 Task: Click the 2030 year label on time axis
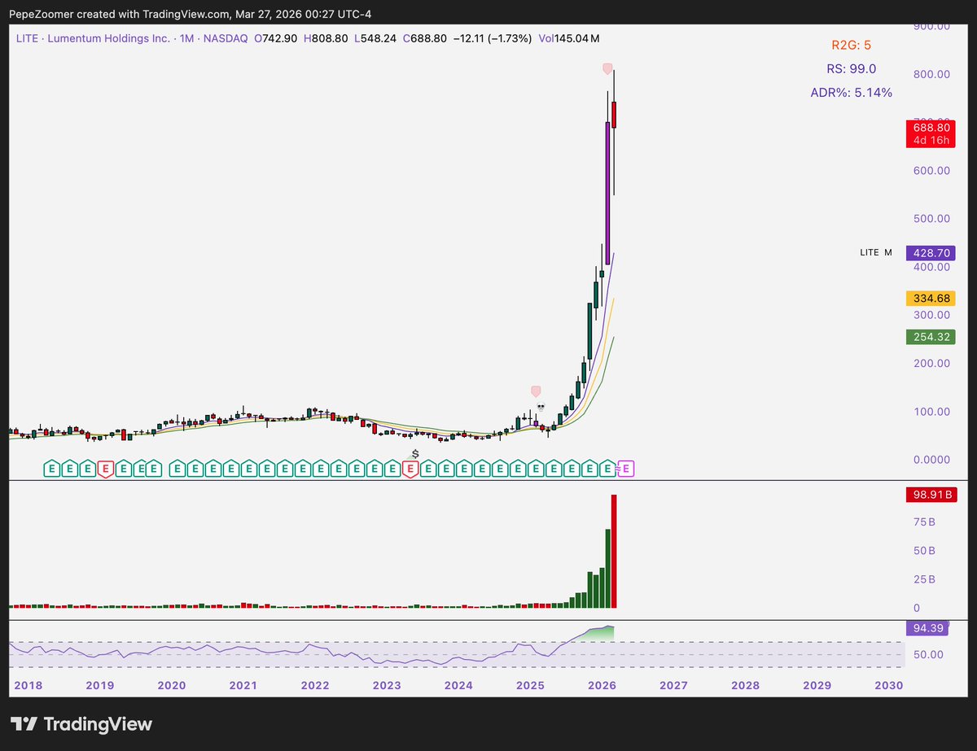(x=888, y=685)
